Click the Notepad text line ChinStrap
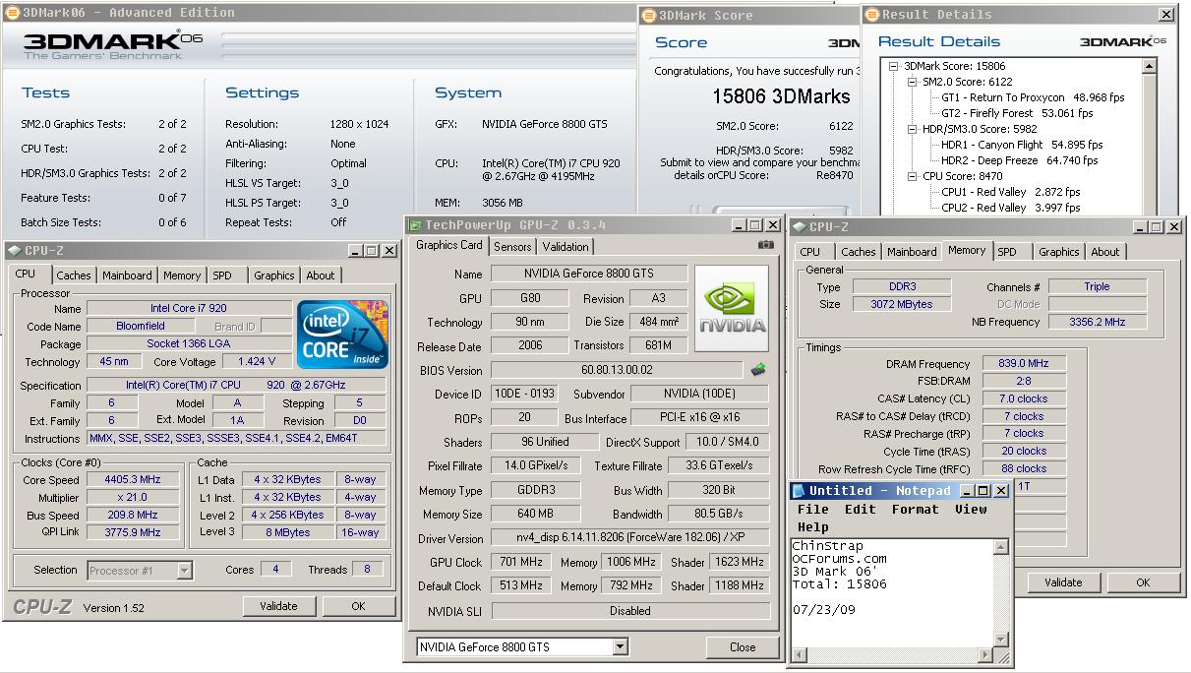This screenshot has height=673, width=1191. (x=827, y=546)
